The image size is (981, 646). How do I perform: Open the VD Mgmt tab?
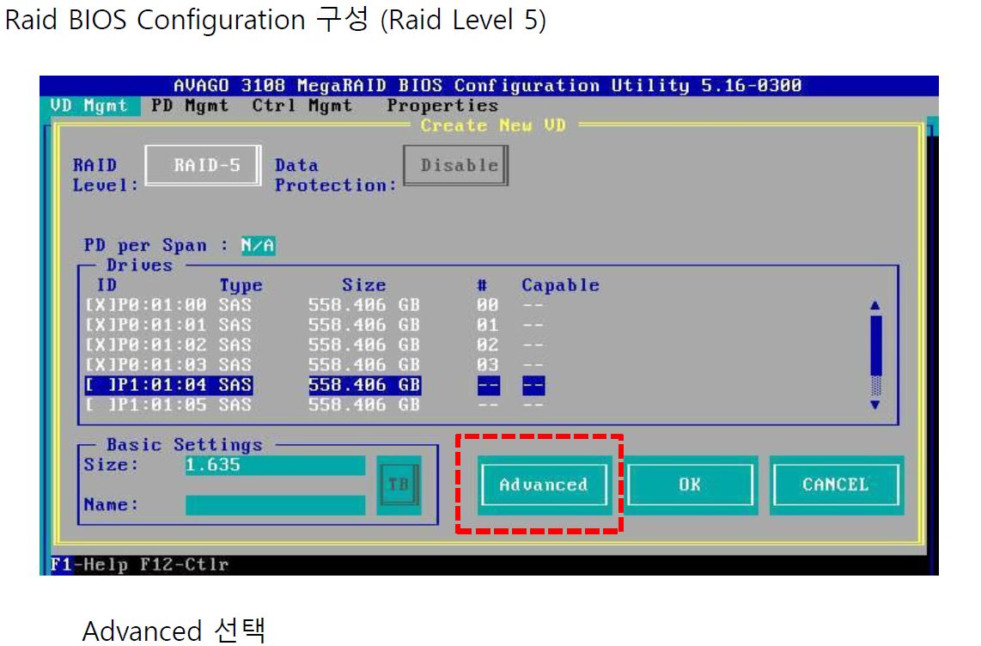tap(88, 106)
